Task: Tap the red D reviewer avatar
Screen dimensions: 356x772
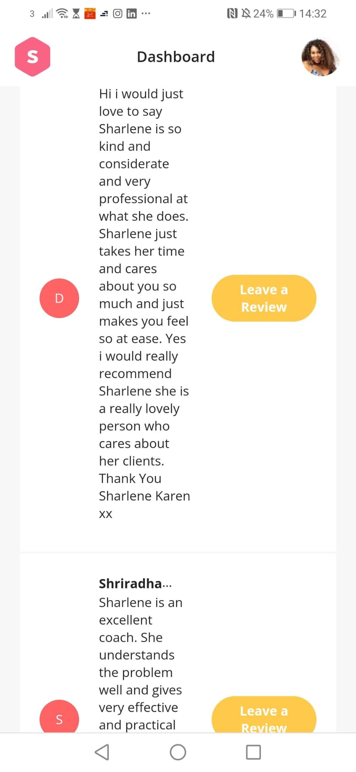Action: [x=59, y=298]
